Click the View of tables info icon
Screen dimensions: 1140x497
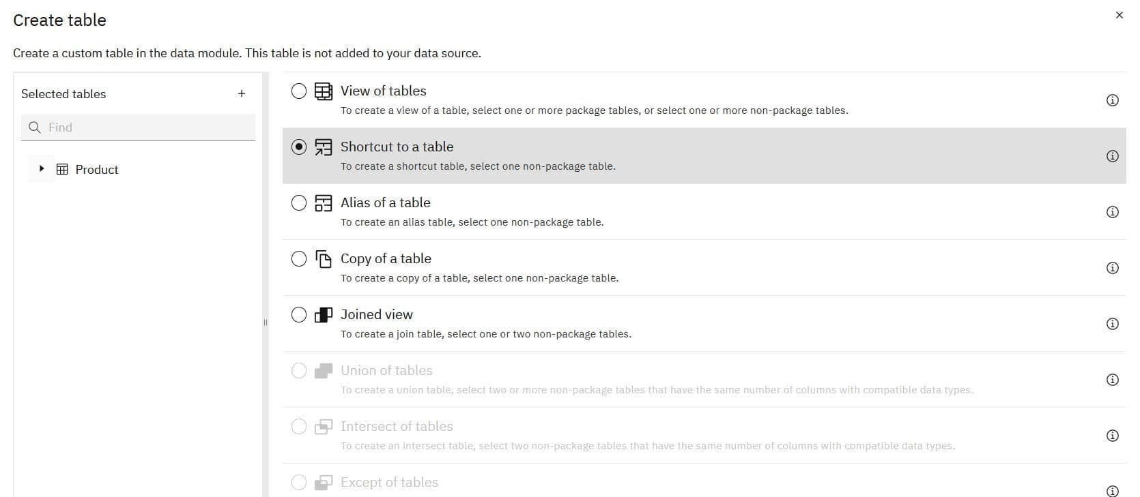coord(1112,100)
